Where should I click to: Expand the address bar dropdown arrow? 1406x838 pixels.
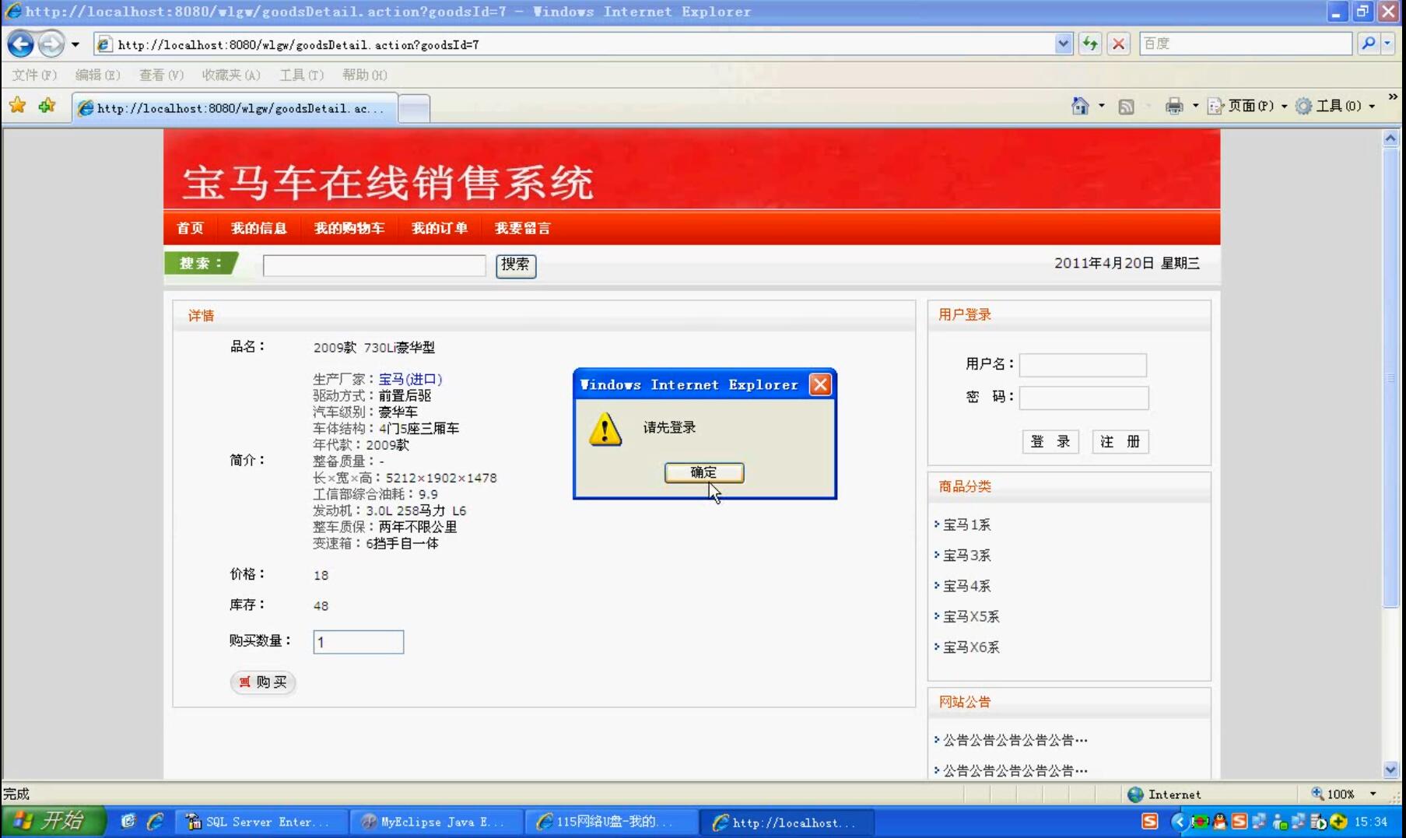1063,44
